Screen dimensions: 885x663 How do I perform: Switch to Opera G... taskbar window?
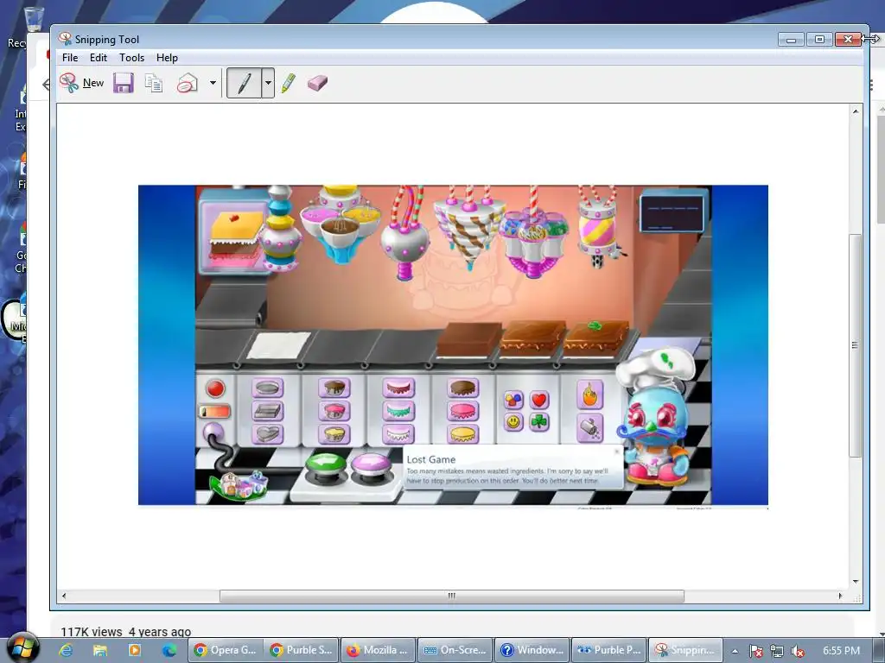pyautogui.click(x=226, y=650)
